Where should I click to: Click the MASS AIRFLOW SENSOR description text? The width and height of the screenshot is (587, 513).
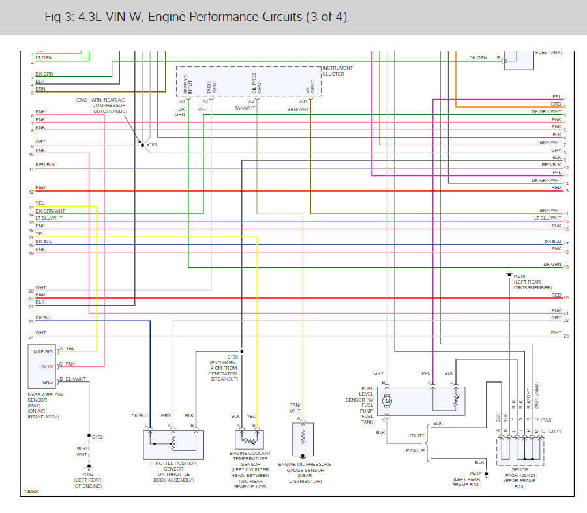pyautogui.click(x=45, y=405)
